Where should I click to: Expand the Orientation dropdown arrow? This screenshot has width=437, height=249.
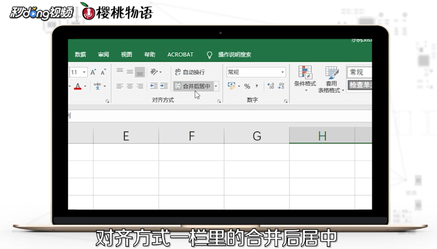[x=160, y=72]
